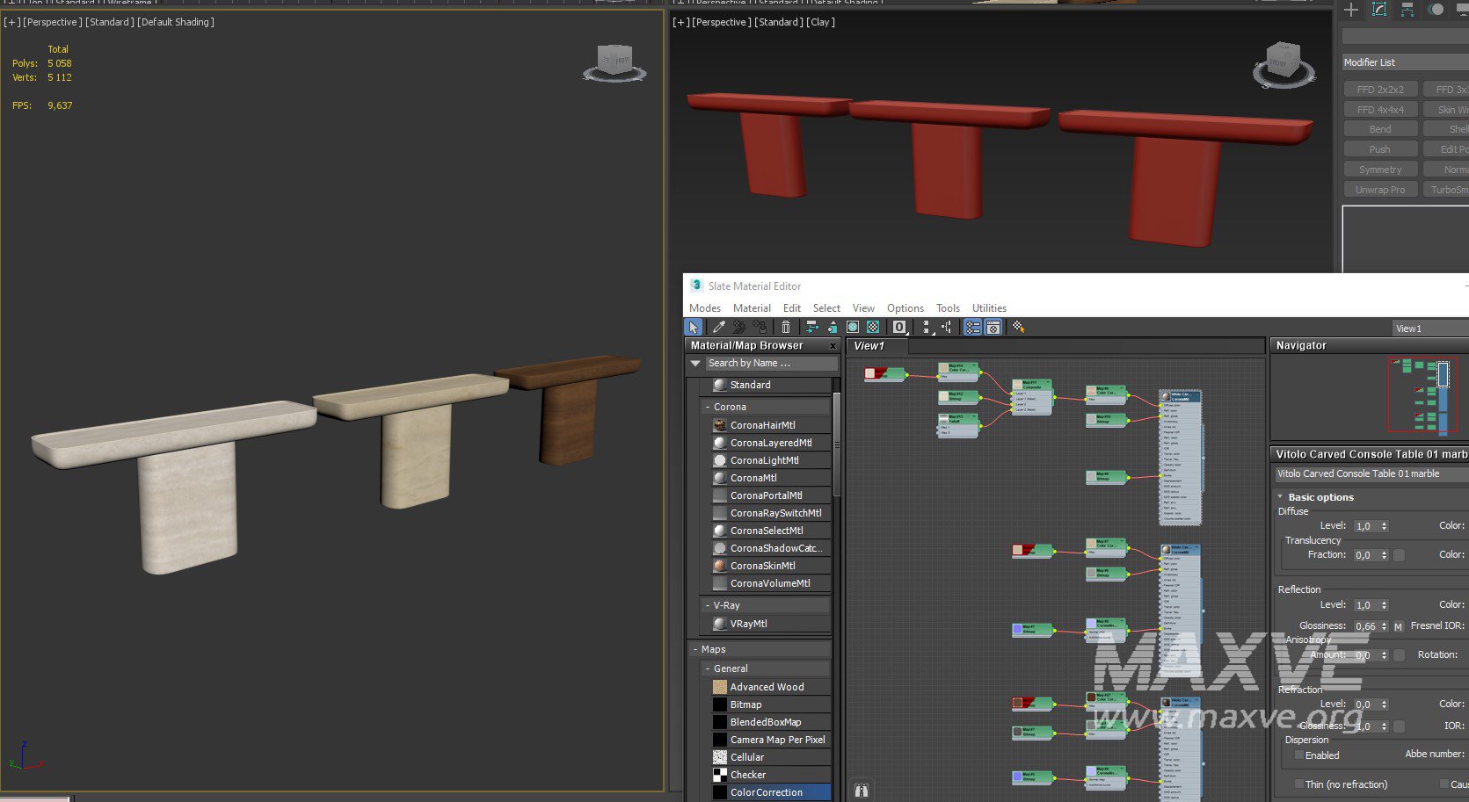Check Thin (no refraction) option

pos(1299,784)
